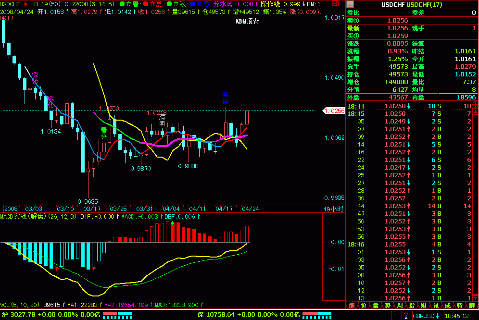The width and height of the screenshot is (479, 320).
Task: Click the Shenzhen index volume bar indicator
Action: [x=317, y=315]
